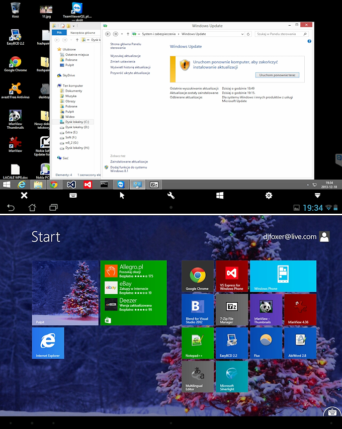Open the command prompt taskbar icon
The image size is (342, 429).
104,185
